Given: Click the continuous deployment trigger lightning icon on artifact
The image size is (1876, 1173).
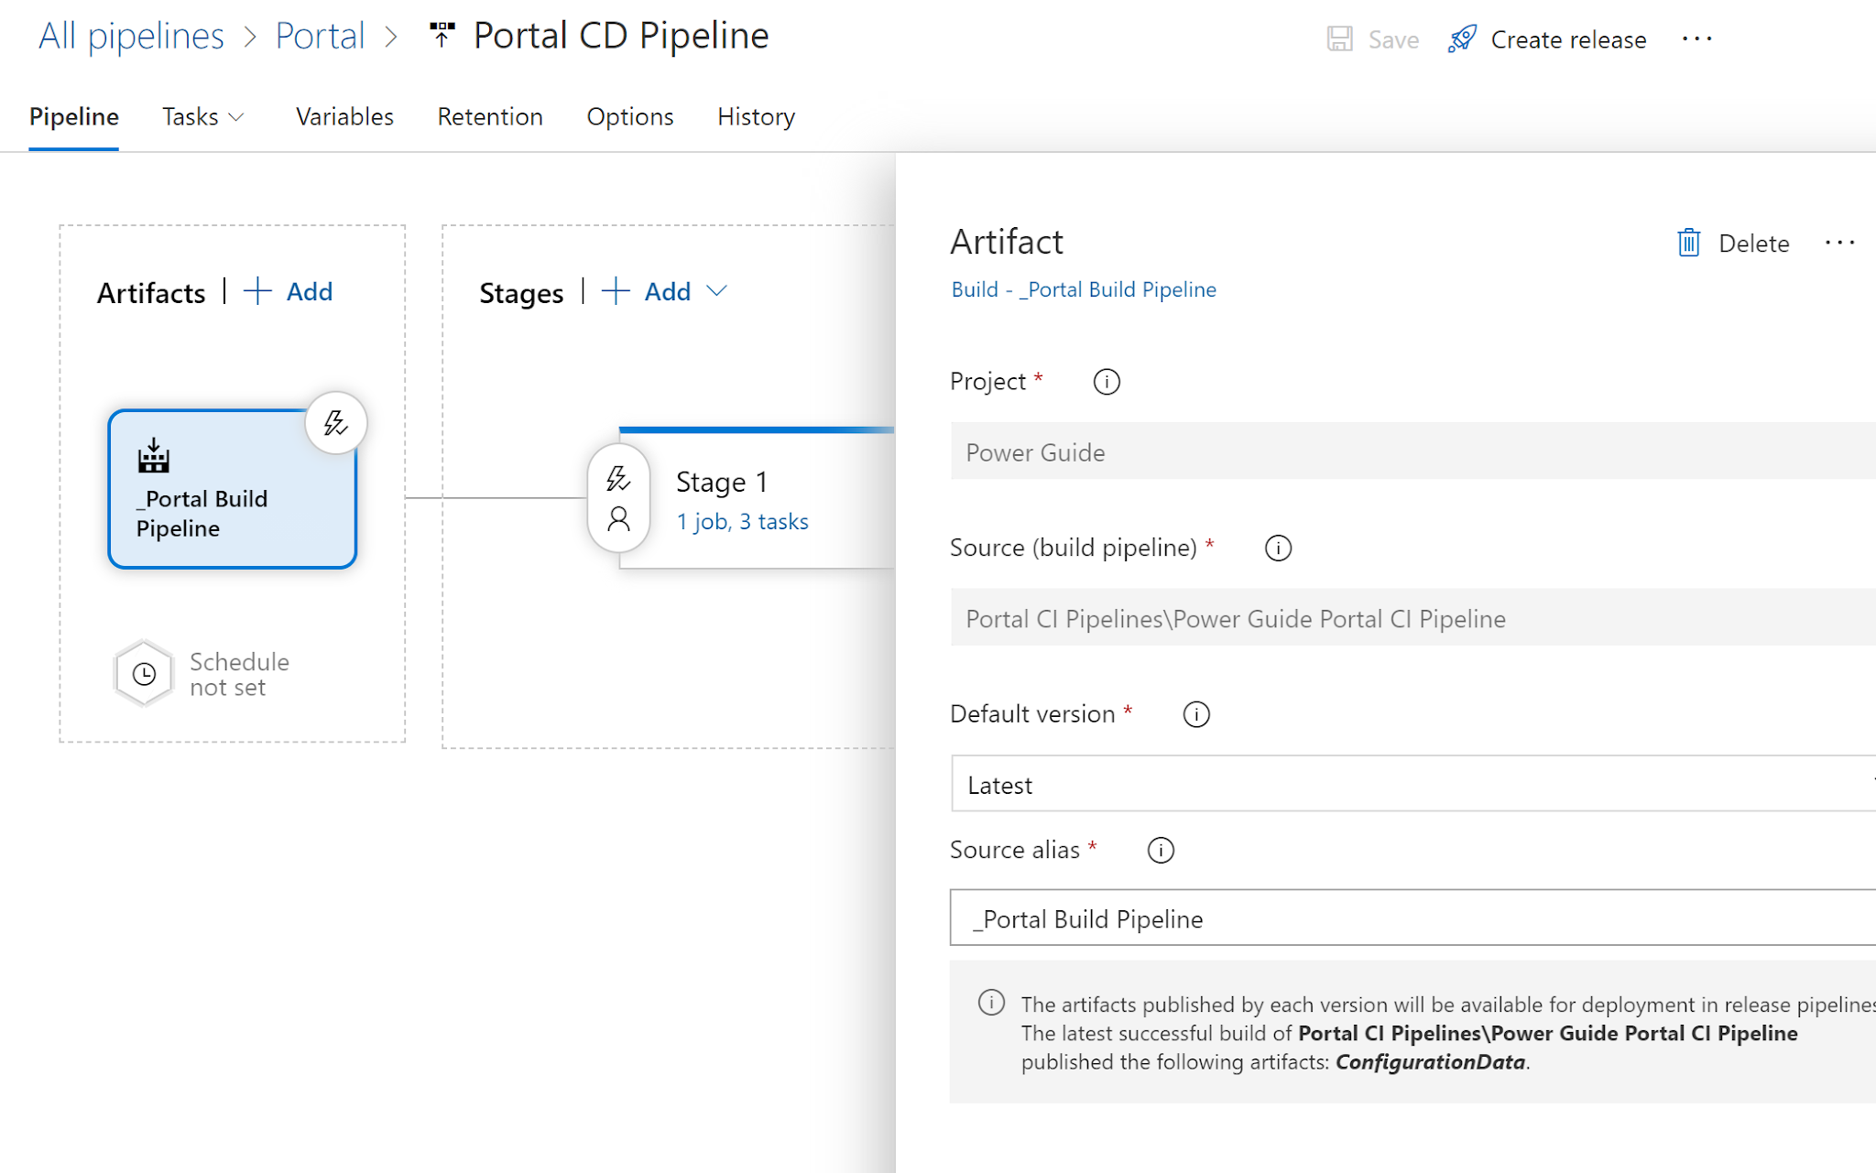Looking at the screenshot, I should pyautogui.click(x=335, y=423).
